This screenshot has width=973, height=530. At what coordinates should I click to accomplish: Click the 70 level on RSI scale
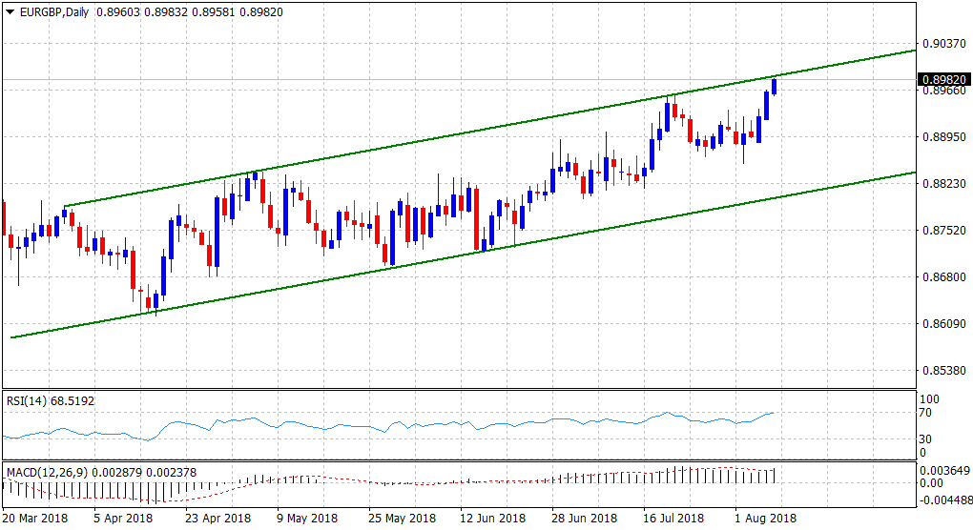pos(926,413)
